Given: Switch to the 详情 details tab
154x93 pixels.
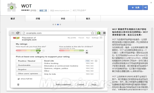Looking at the screenshot, I should coord(38,19).
